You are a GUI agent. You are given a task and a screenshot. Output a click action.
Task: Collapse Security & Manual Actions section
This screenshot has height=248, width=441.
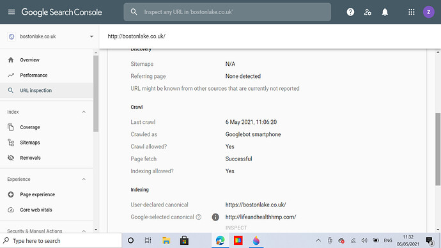84,231
